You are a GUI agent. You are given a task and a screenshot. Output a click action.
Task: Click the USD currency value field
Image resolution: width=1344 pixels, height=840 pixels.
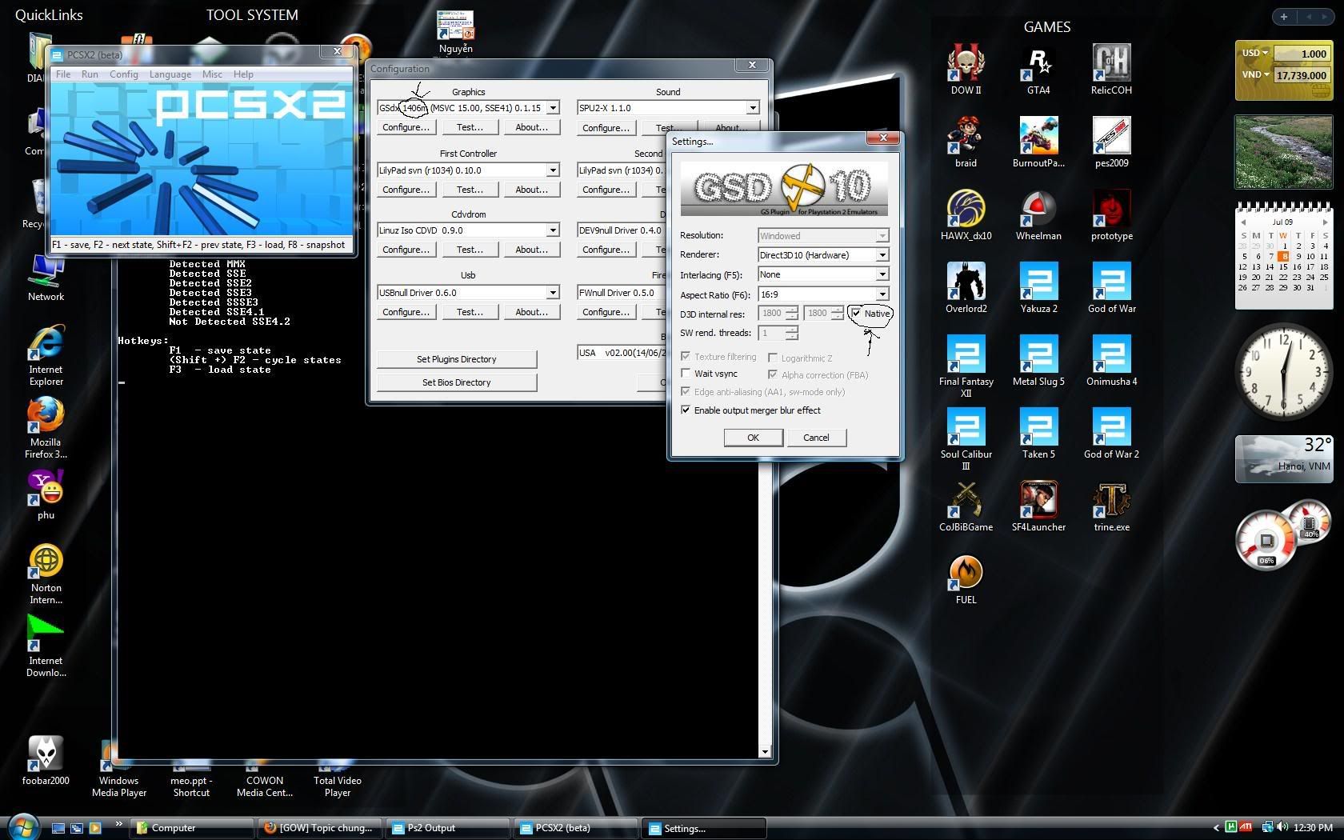(x=1302, y=54)
